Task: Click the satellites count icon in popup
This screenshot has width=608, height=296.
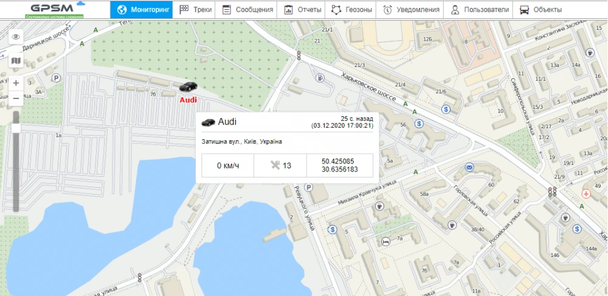Action: pyautogui.click(x=275, y=165)
